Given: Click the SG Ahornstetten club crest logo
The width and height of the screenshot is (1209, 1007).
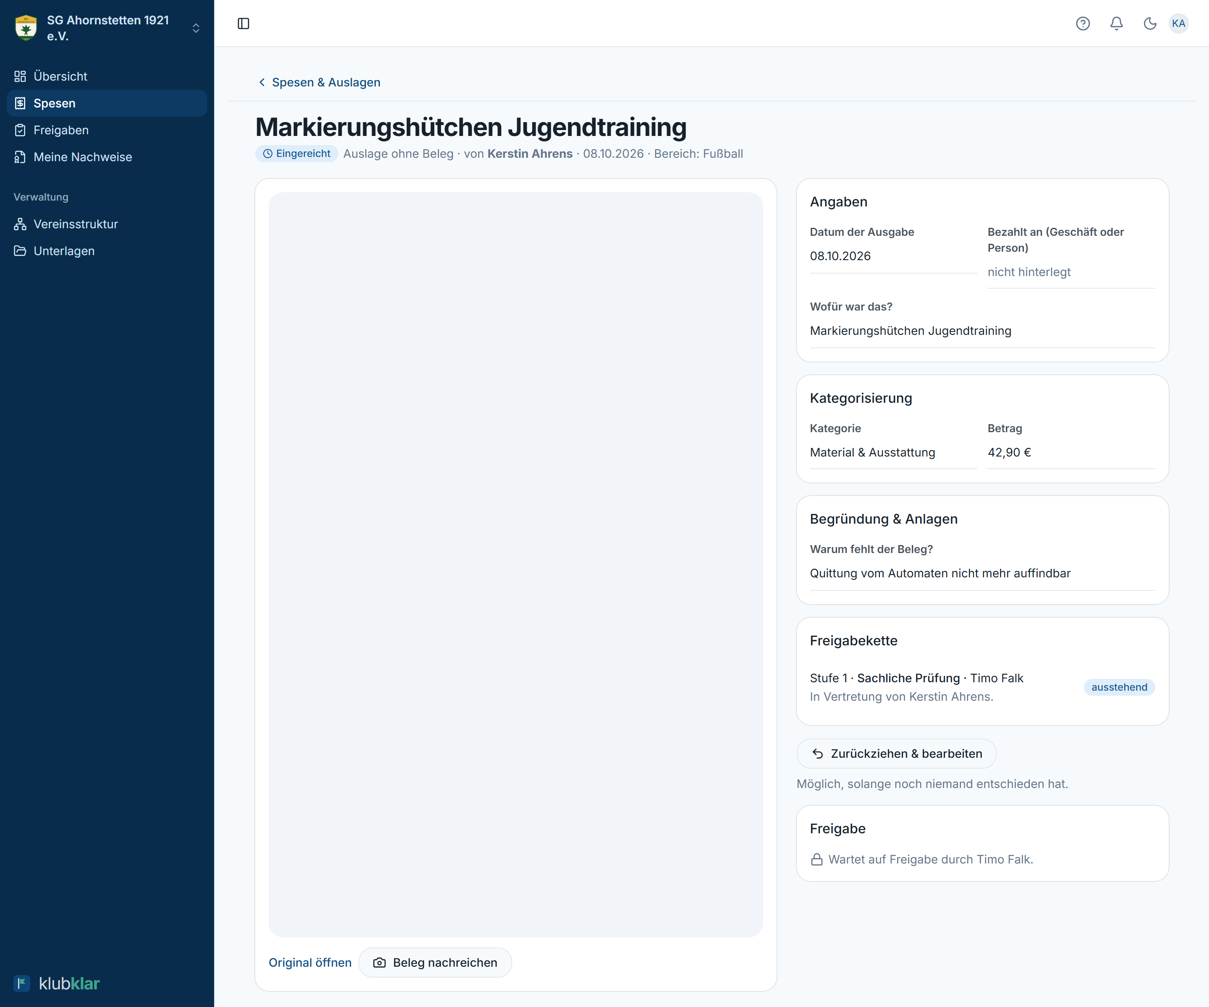Looking at the screenshot, I should (x=26, y=28).
